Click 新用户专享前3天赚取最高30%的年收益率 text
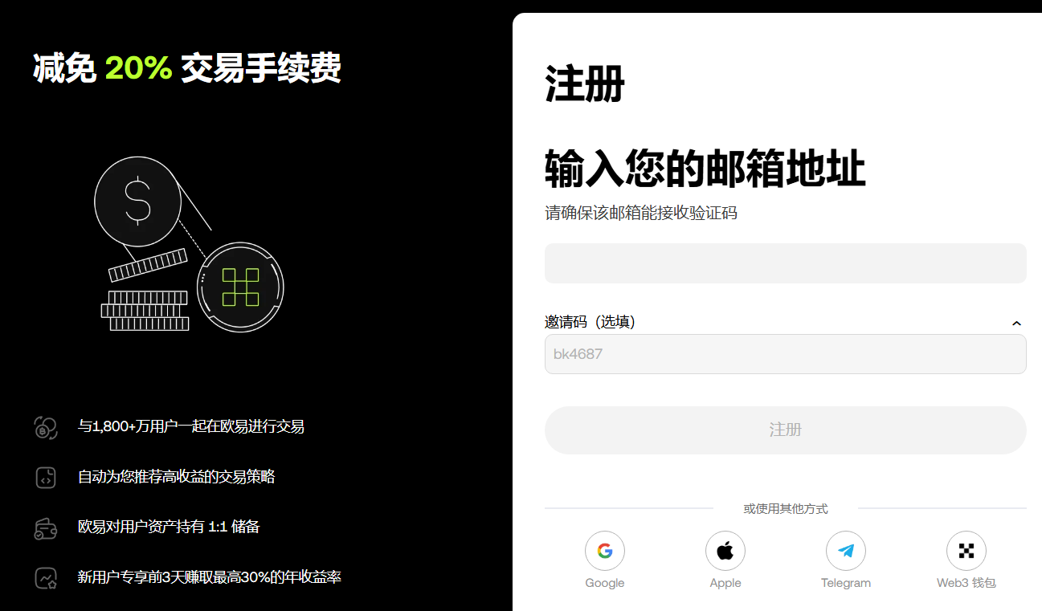The height and width of the screenshot is (611, 1042). pos(210,577)
